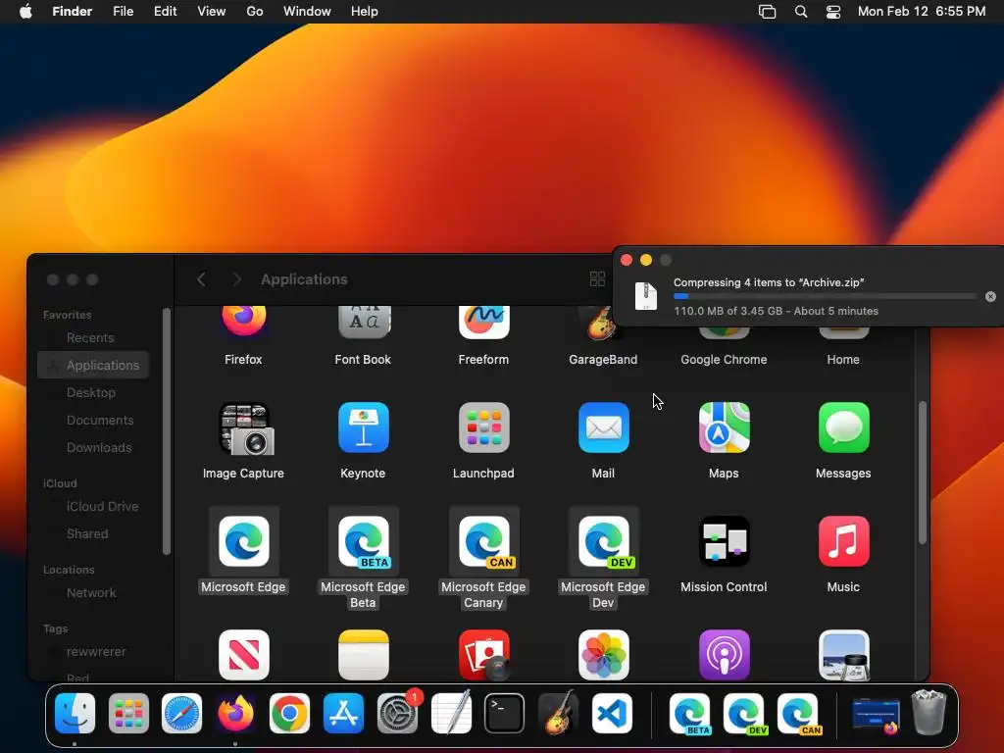Select the Music app icon
Viewport: 1004px width, 753px height.
[x=844, y=541]
